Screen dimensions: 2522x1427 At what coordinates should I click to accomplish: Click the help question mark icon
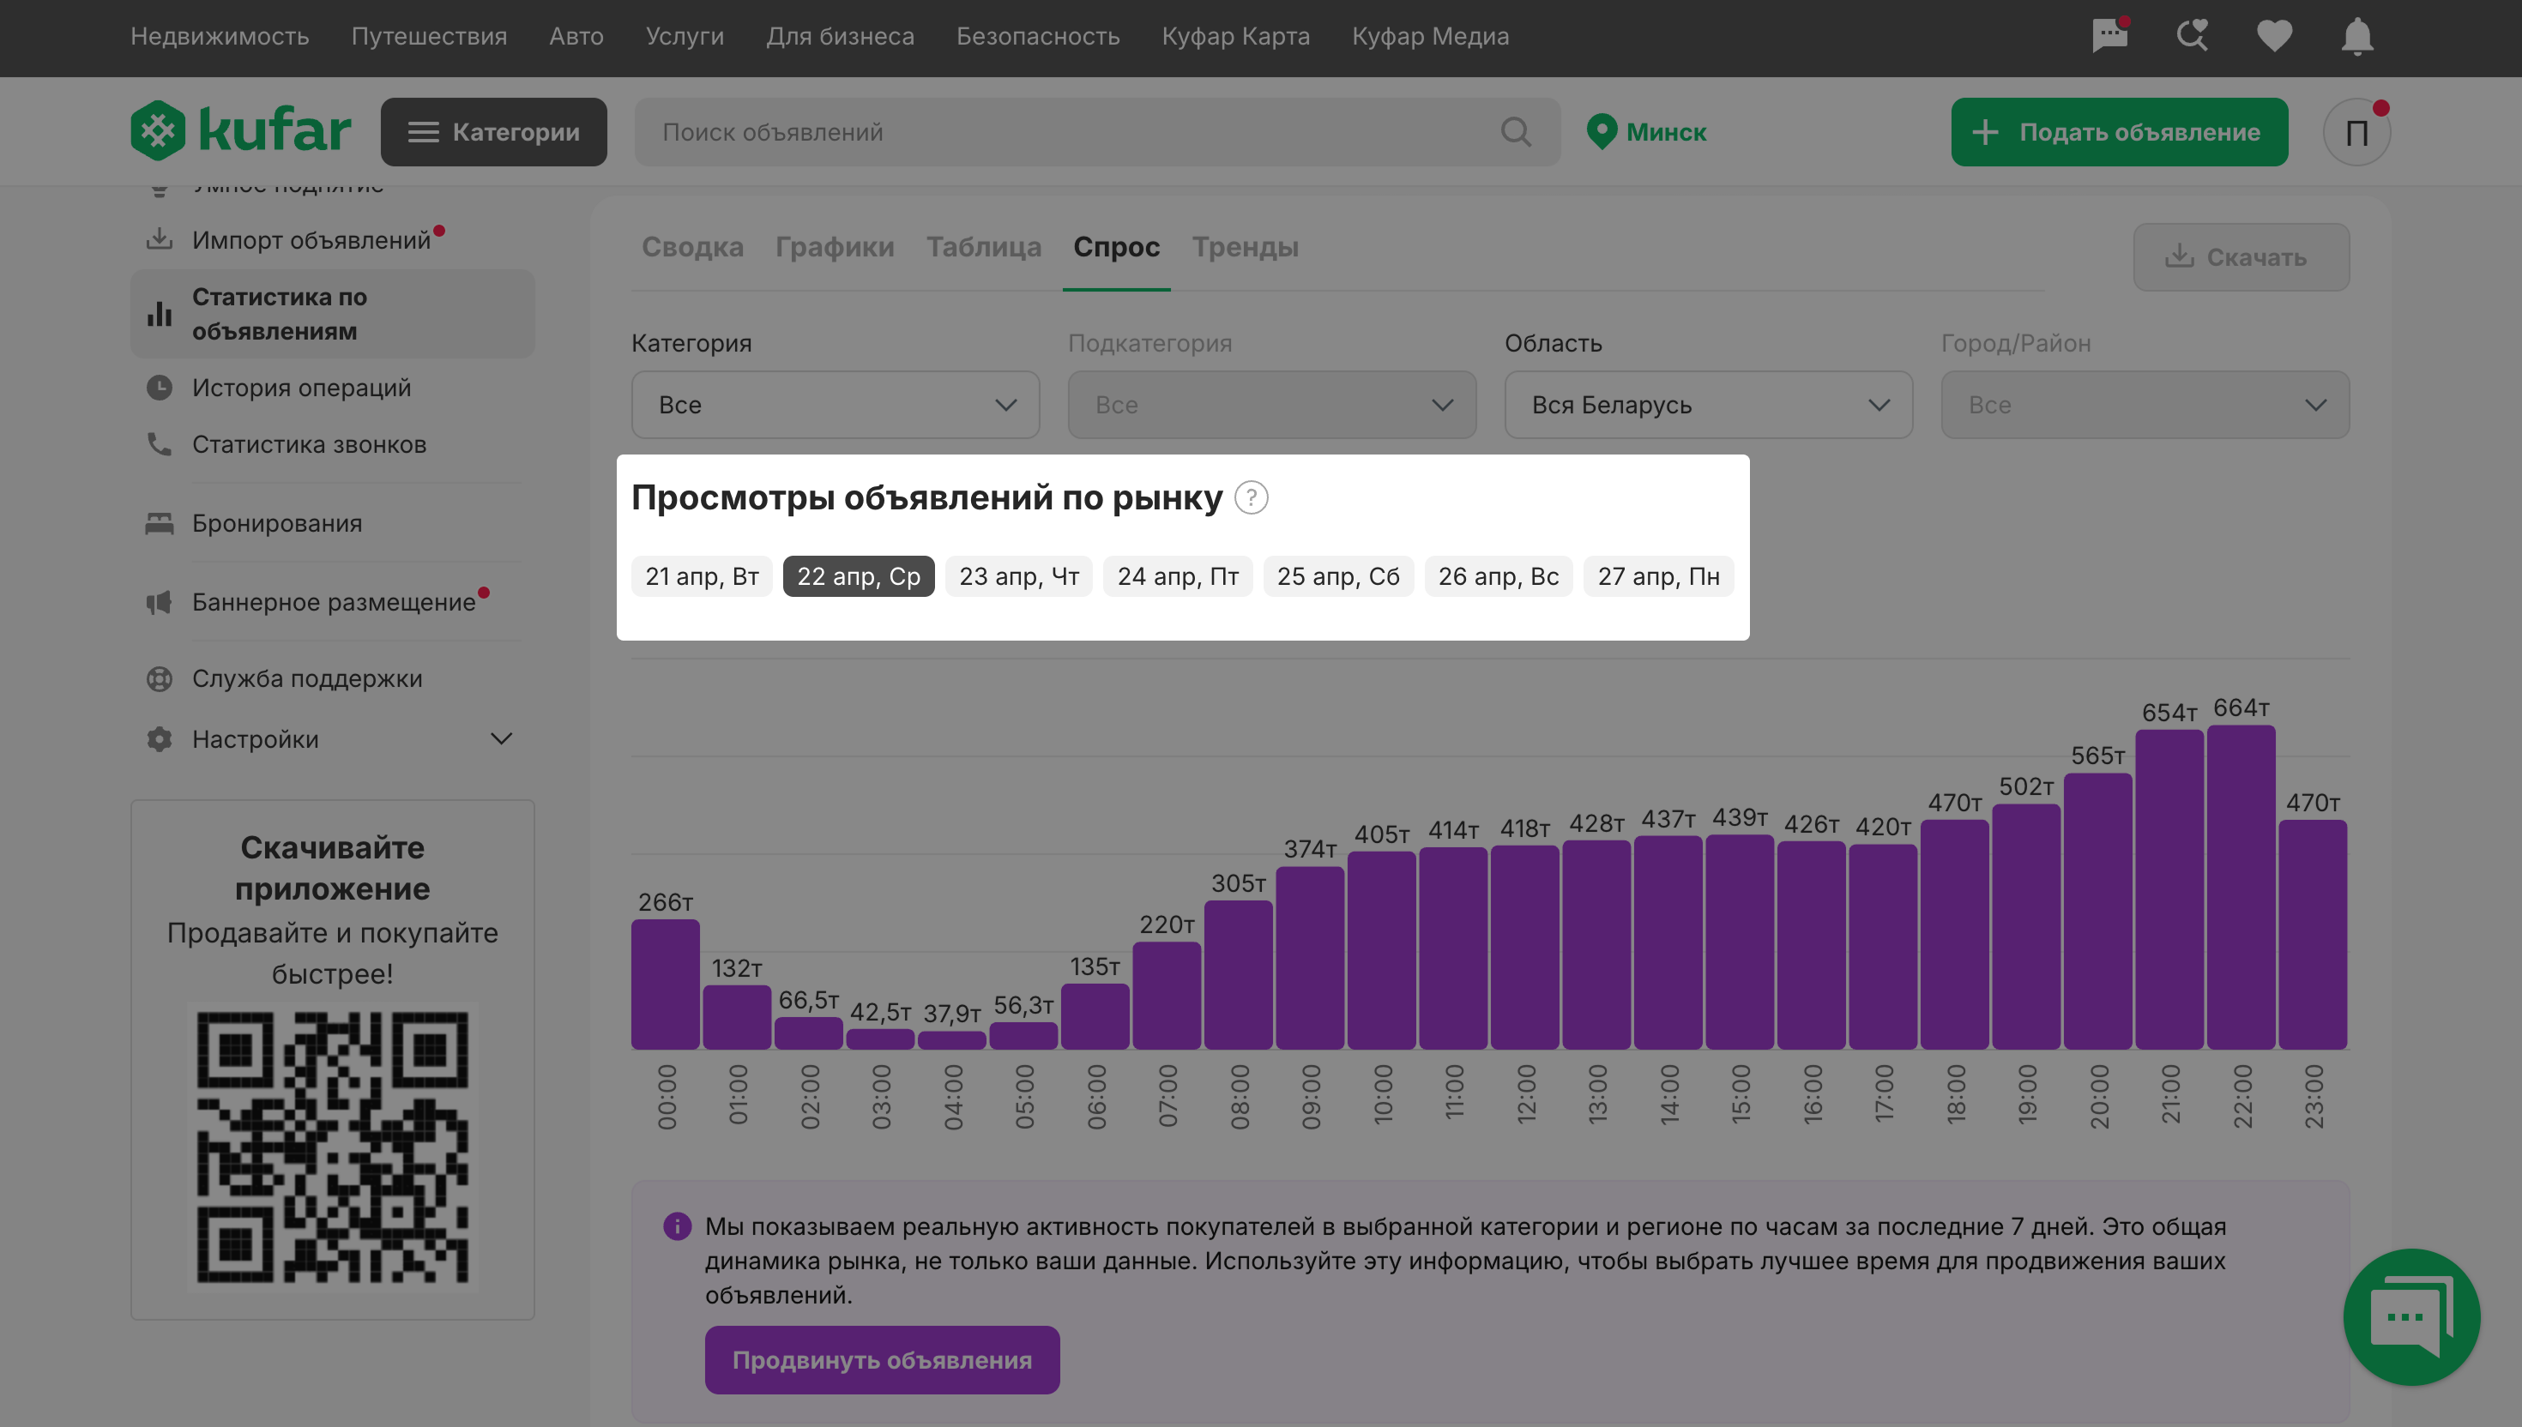pyautogui.click(x=1251, y=498)
